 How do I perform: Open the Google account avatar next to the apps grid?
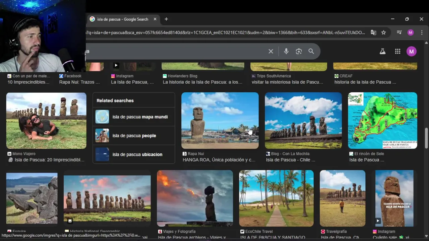tap(411, 51)
